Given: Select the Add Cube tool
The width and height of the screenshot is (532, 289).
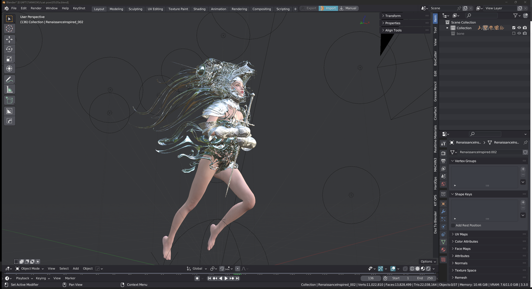Looking at the screenshot, I should (9, 100).
